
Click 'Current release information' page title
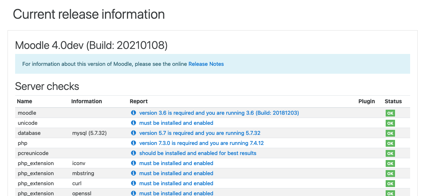(x=89, y=14)
